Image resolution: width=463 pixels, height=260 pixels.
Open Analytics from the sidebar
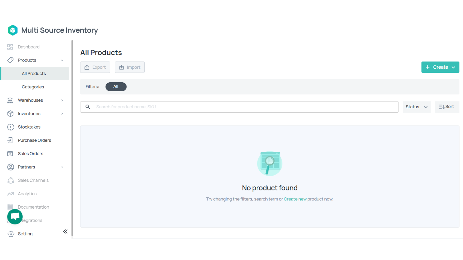(x=27, y=194)
